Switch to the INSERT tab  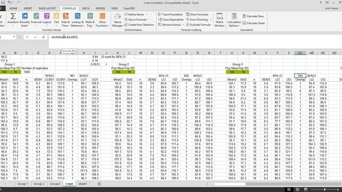click(x=28, y=9)
